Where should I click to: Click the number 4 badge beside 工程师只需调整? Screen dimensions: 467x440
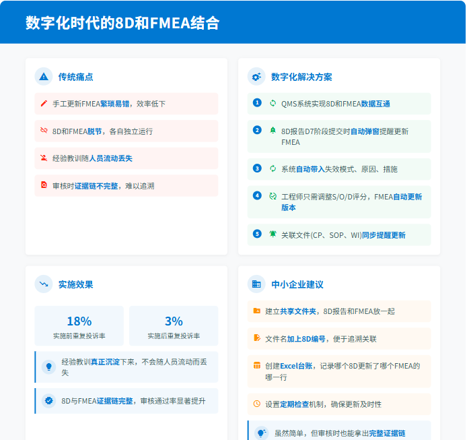click(257, 195)
